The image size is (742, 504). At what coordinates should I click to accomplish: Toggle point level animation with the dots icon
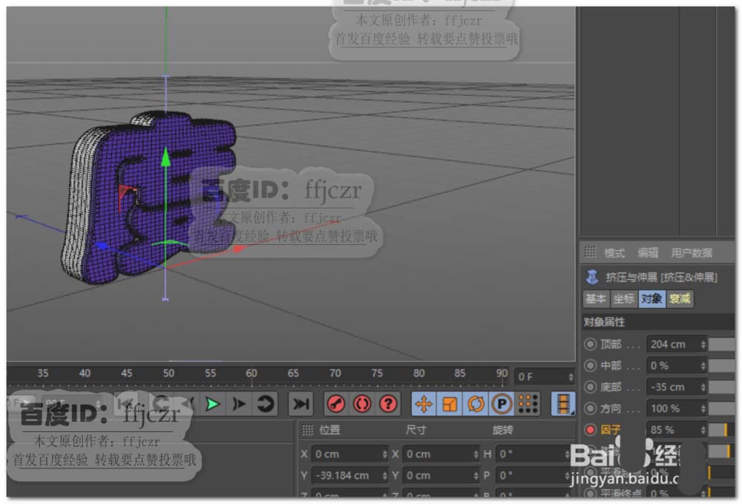tap(528, 404)
